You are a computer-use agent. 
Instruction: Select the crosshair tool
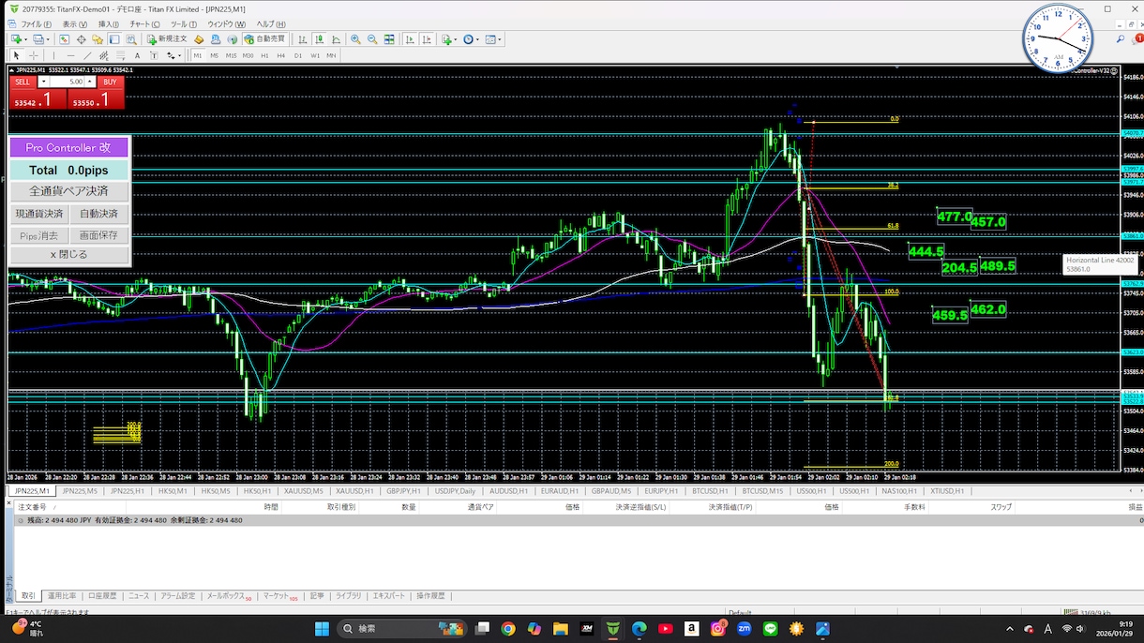[34, 55]
